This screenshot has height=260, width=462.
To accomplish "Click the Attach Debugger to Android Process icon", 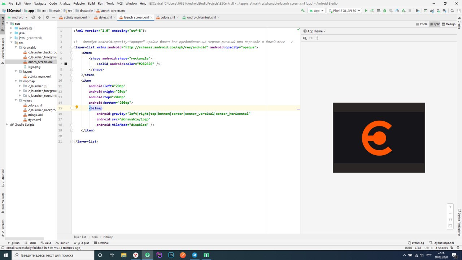I will point(404,11).
